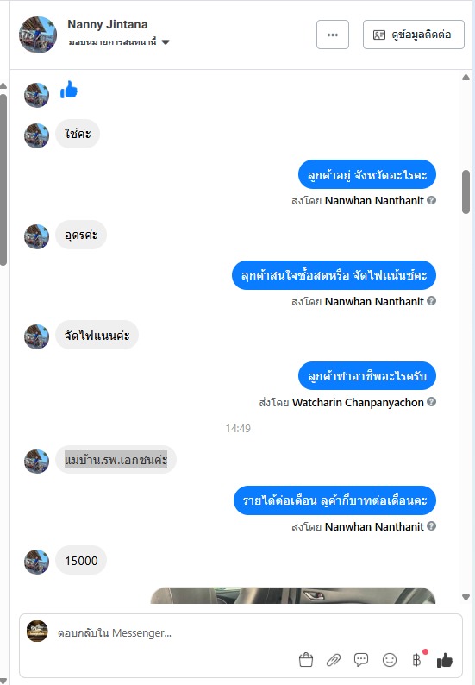Attach a file with the paperclip icon
Screen dimensions: 475x685
point(334,660)
